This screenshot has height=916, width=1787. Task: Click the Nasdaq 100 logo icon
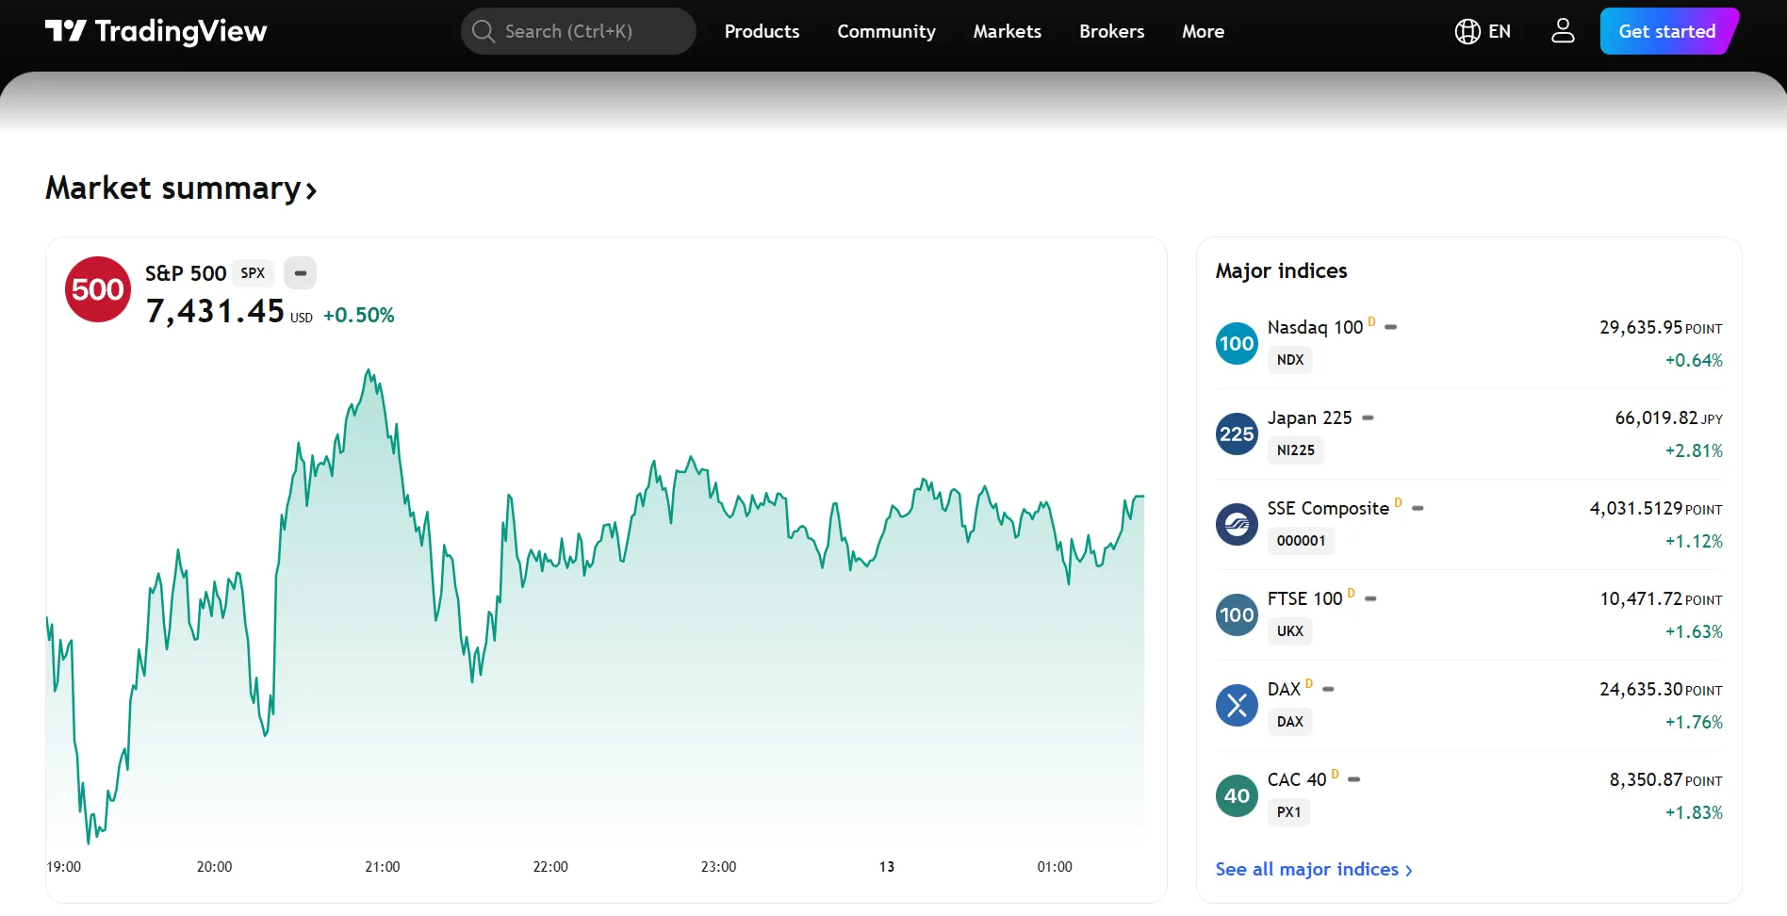click(1237, 344)
